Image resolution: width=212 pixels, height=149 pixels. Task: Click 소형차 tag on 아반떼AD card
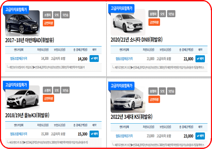pyautogui.click(x=48, y=15)
